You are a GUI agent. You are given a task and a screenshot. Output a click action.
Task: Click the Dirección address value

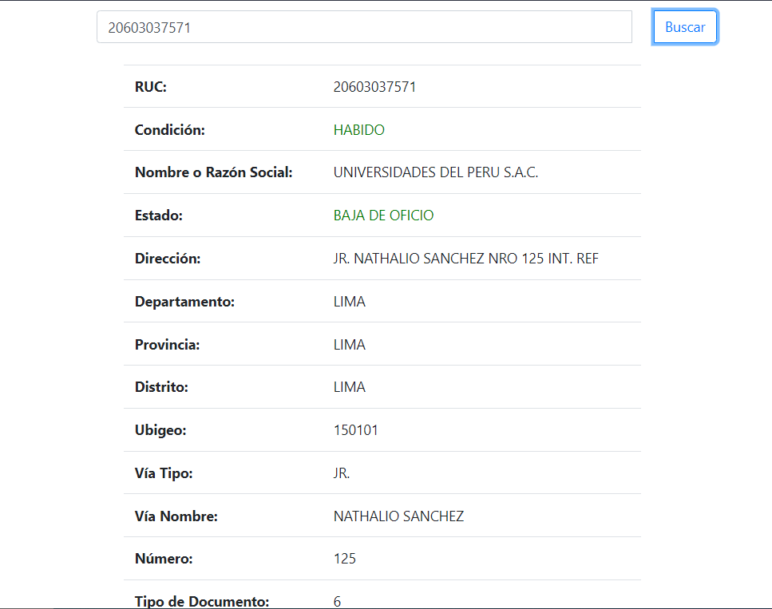(x=465, y=258)
